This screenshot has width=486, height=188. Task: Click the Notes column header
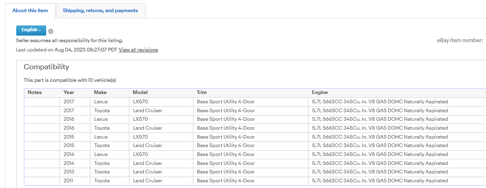pyautogui.click(x=35, y=92)
